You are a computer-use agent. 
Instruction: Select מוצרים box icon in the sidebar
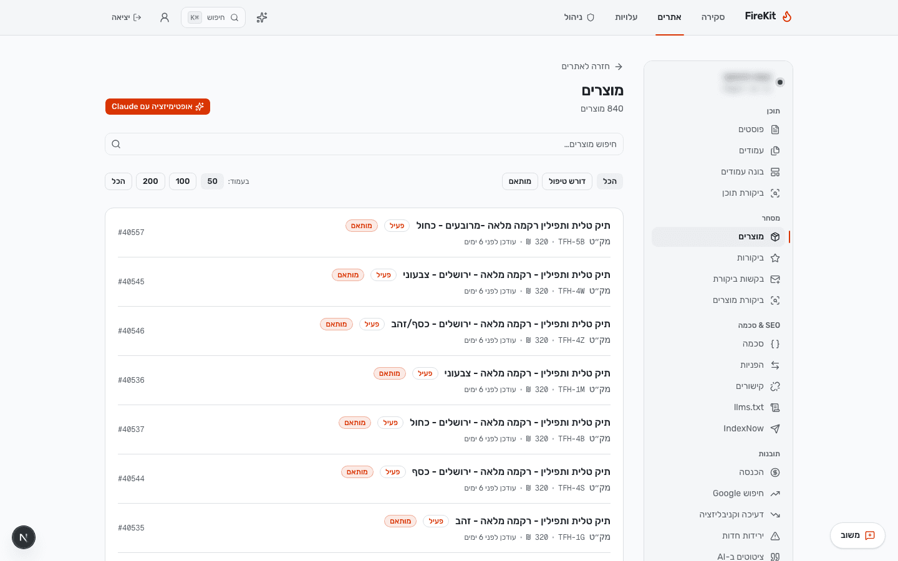click(775, 237)
